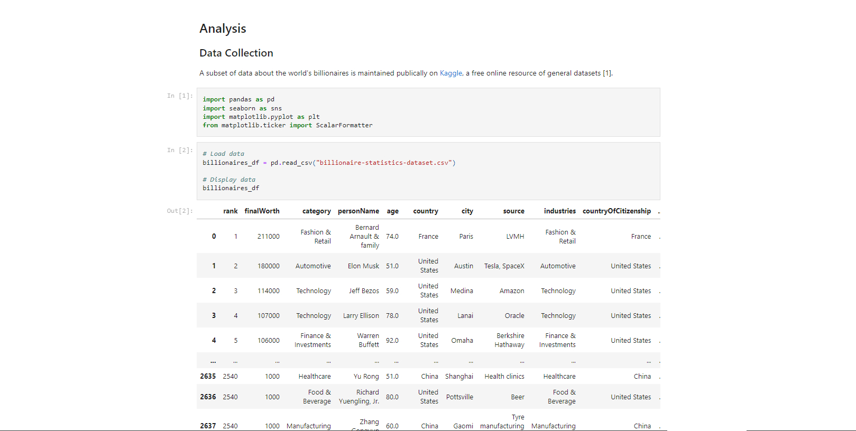This screenshot has height=431, width=856.
Task: Click the 'Health clinics' source cell
Action: click(504, 377)
